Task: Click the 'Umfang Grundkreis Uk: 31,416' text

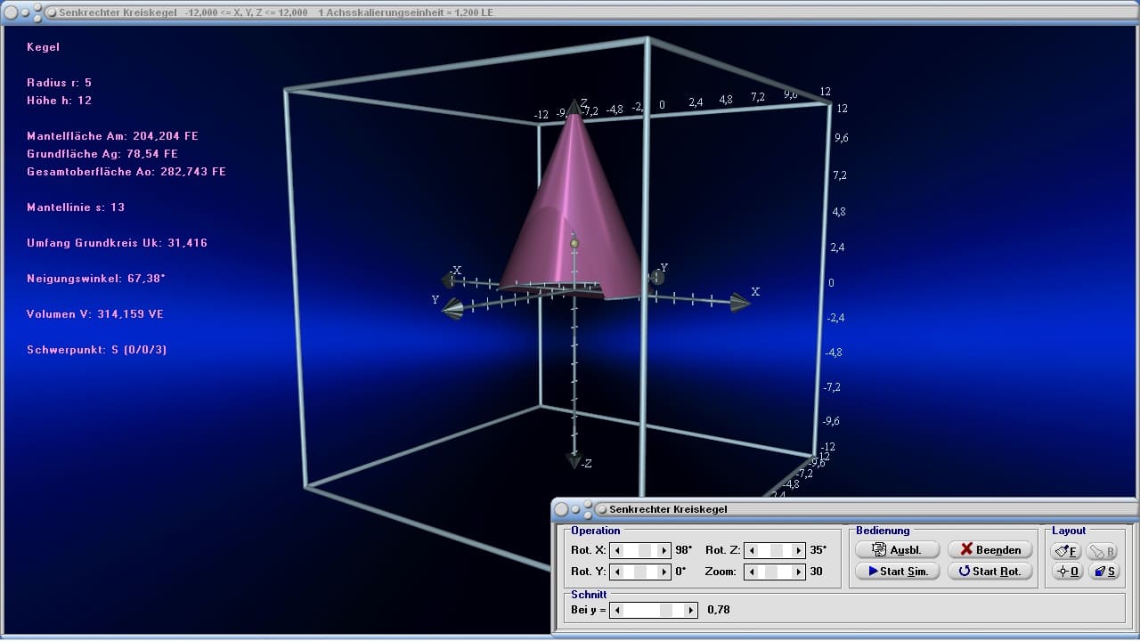Action: 117,243
